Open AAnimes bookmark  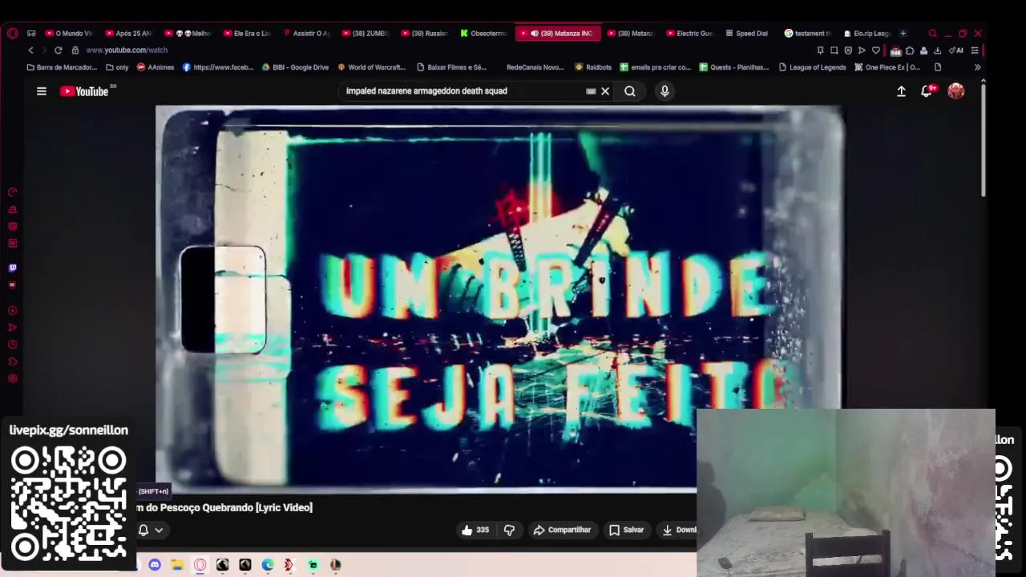[x=156, y=67]
